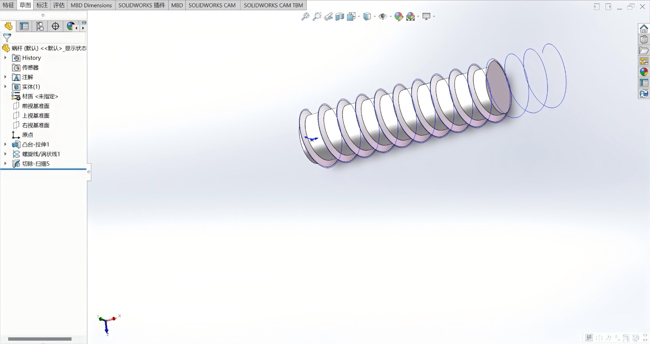Open the ConfigurationManager tab icon
Viewport: 650px width, 344px height.
point(40,26)
